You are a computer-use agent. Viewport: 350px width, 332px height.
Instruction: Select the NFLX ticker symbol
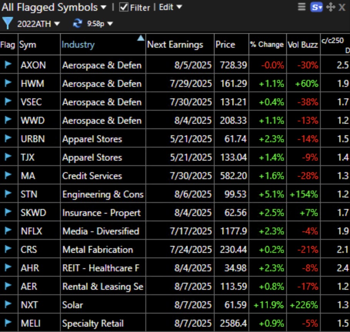coord(32,231)
